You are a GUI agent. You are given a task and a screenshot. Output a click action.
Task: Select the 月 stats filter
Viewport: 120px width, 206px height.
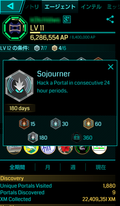point(48,167)
